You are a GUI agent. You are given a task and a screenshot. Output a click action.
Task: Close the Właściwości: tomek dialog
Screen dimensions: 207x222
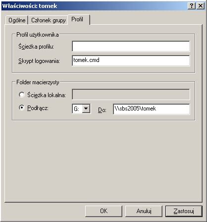pyautogui.click(x=201, y=6)
